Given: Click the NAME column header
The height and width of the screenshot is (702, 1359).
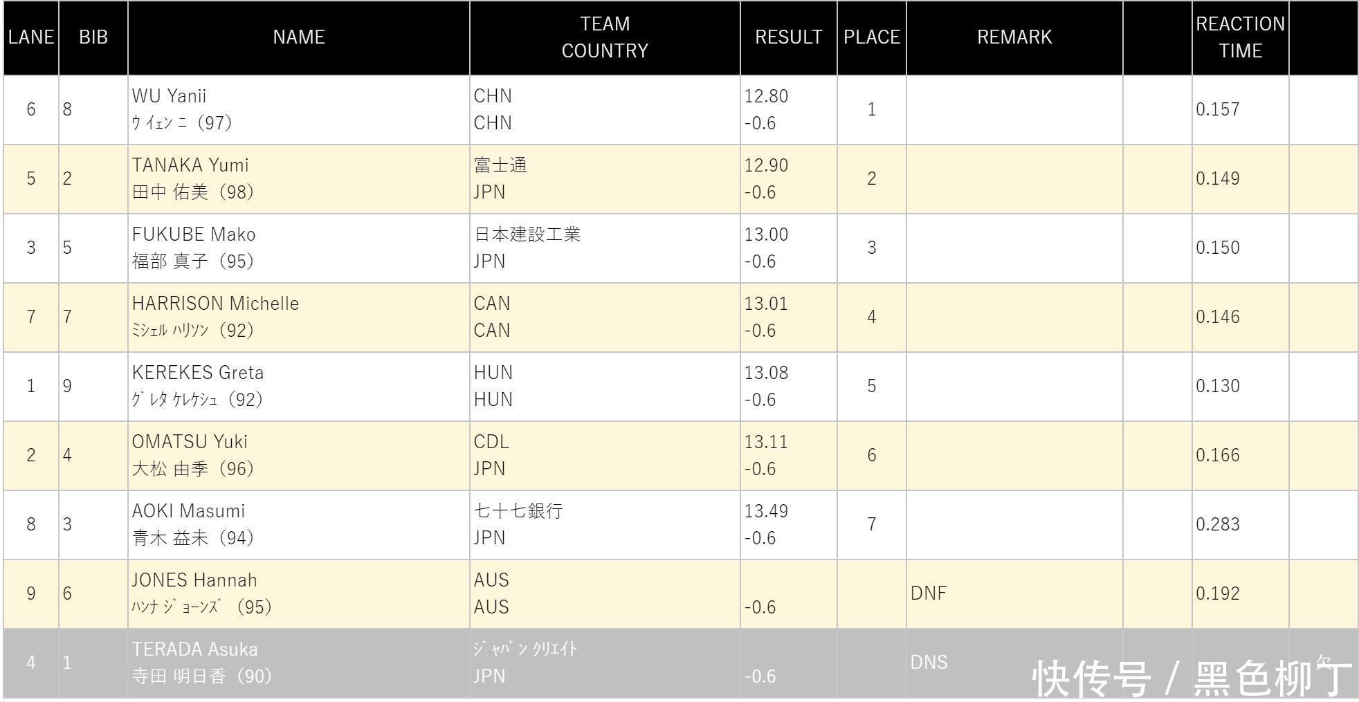Looking at the screenshot, I should 298,37.
